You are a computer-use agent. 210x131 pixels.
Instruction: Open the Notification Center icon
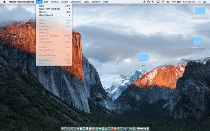click(205, 2)
